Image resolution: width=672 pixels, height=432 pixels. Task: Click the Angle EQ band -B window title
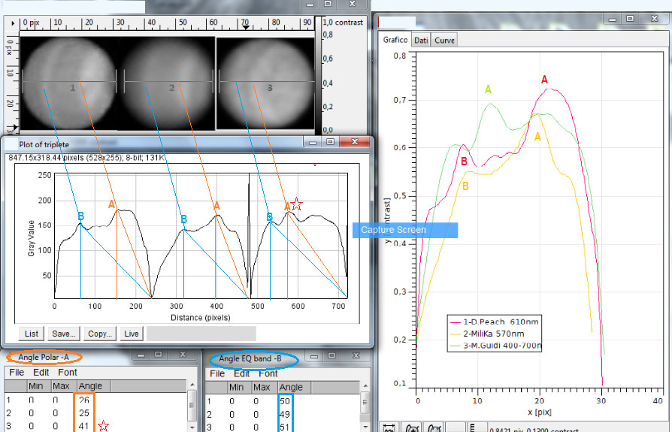tap(250, 358)
